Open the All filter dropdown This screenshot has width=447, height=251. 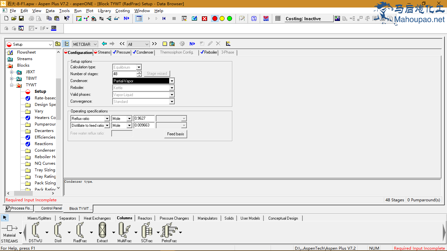147,44
